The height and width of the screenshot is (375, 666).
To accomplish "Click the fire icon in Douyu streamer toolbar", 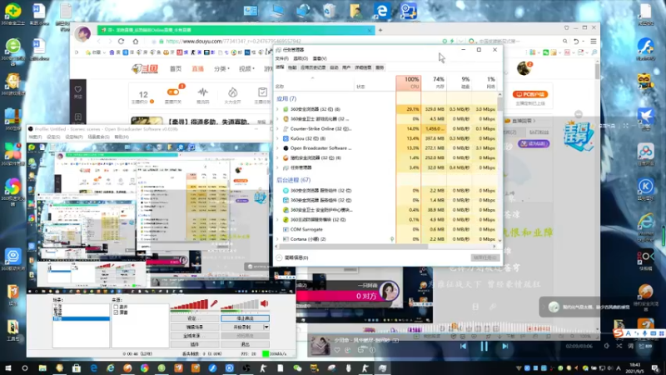I will tap(232, 92).
